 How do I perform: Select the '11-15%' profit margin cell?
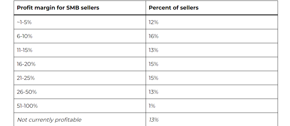25,50
